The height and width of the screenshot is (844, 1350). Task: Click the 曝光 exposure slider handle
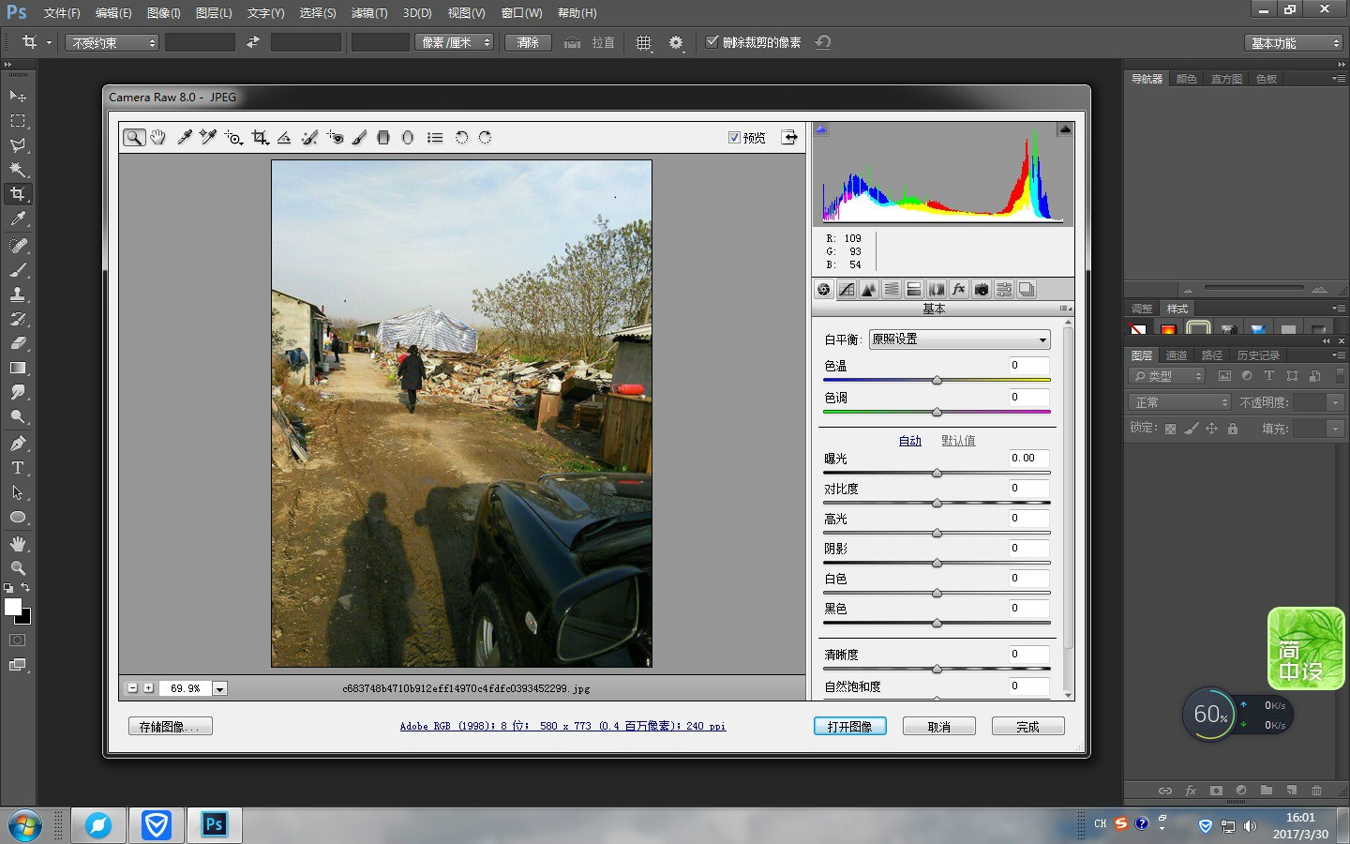937,474
